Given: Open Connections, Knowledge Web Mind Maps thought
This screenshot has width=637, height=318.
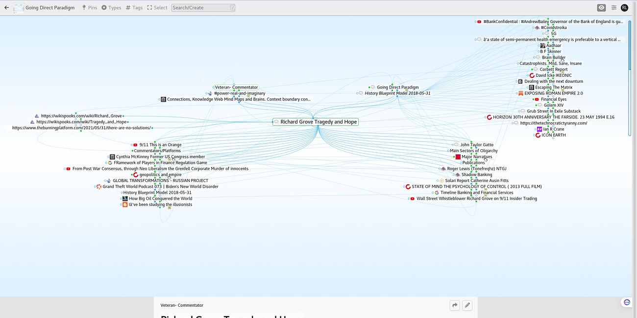Looking at the screenshot, I should click(239, 99).
